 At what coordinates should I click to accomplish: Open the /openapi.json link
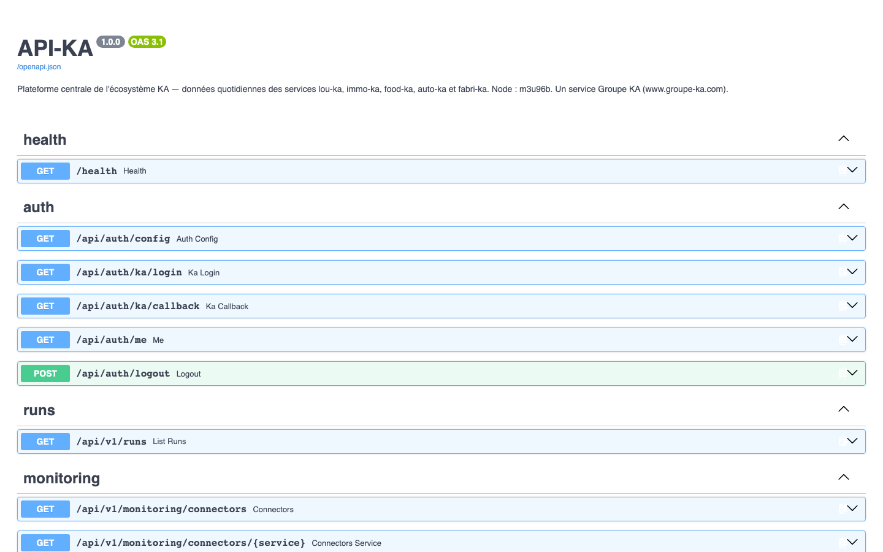point(39,67)
